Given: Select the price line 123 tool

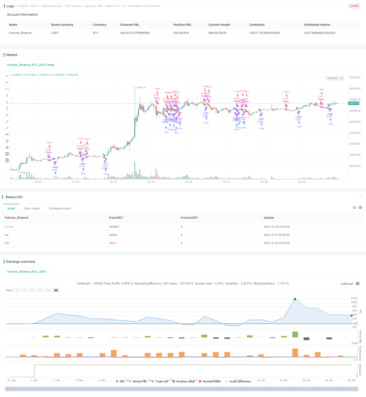Looking at the screenshot, I should pos(7,134).
